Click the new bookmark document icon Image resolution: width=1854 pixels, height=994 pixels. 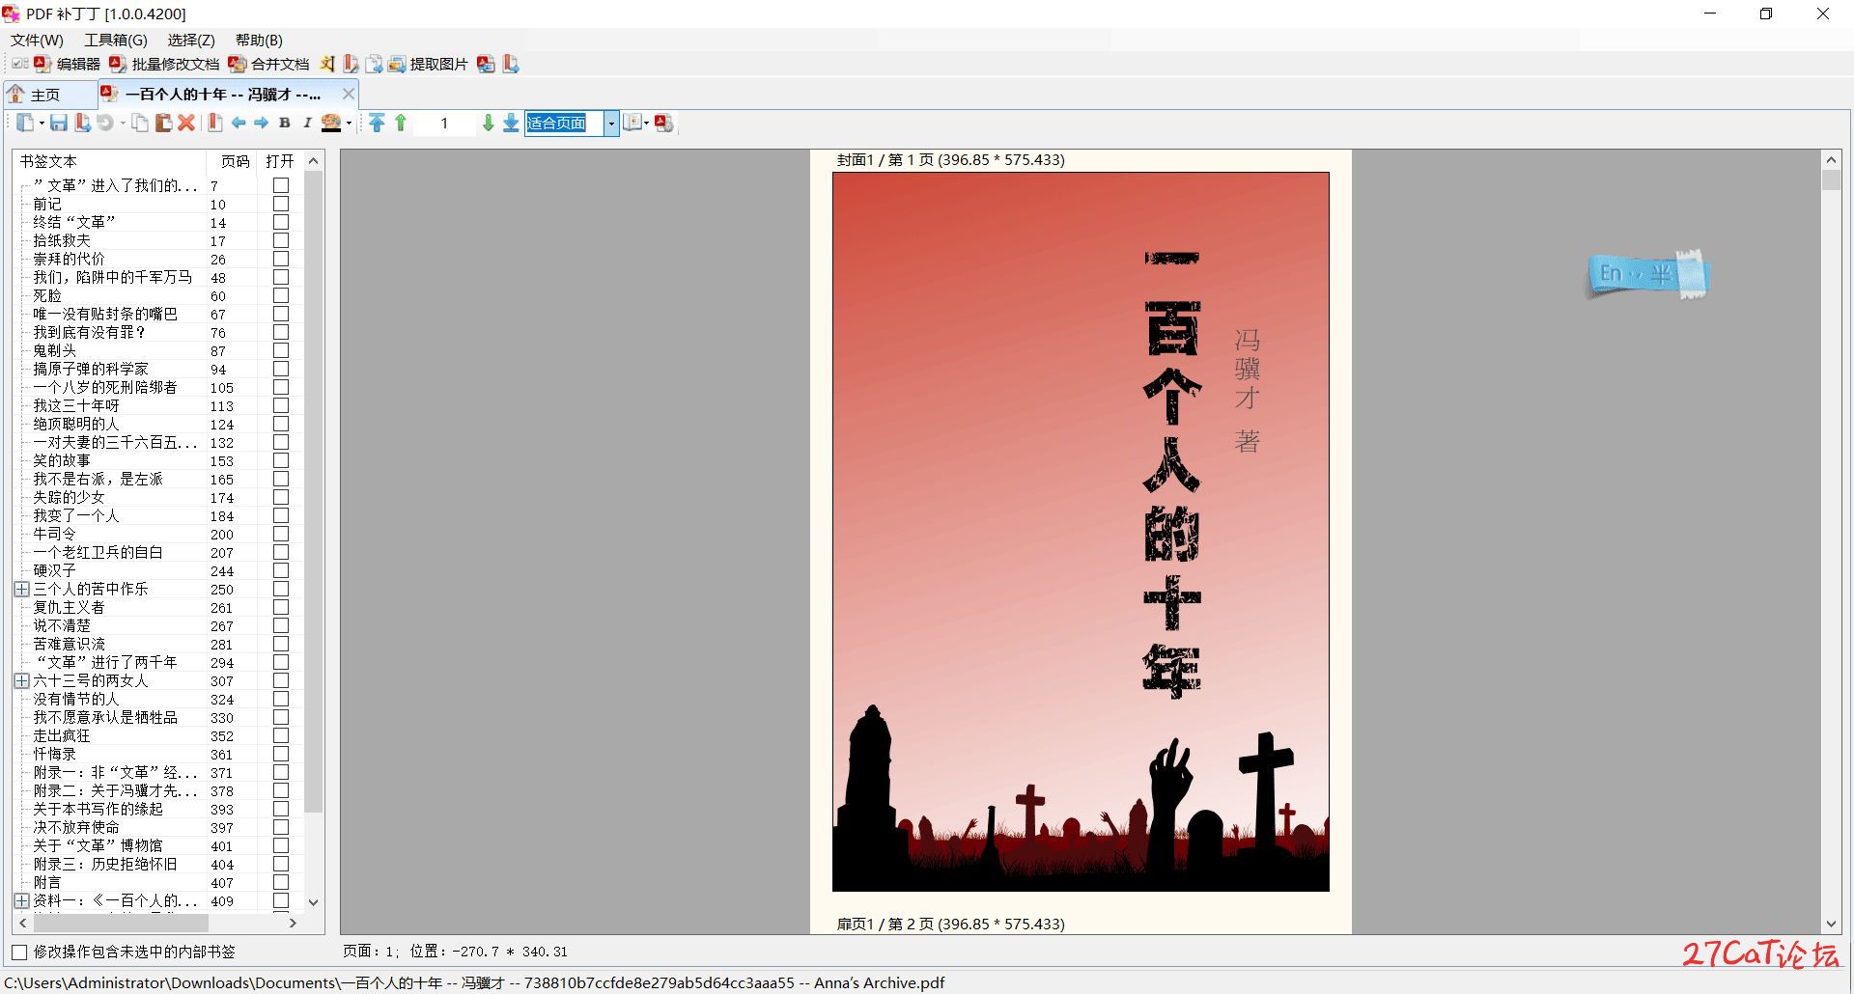click(x=25, y=123)
